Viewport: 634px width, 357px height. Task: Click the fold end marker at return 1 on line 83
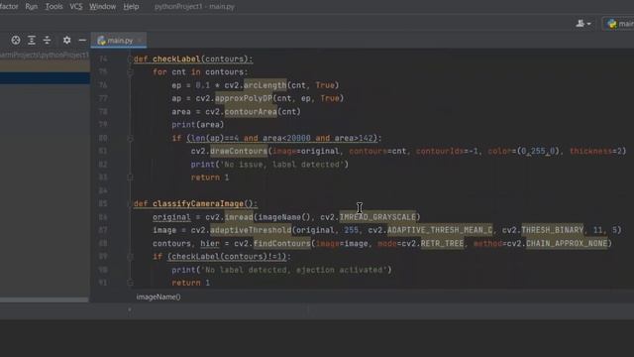click(x=130, y=178)
